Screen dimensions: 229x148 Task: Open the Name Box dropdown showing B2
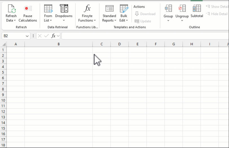(27, 36)
